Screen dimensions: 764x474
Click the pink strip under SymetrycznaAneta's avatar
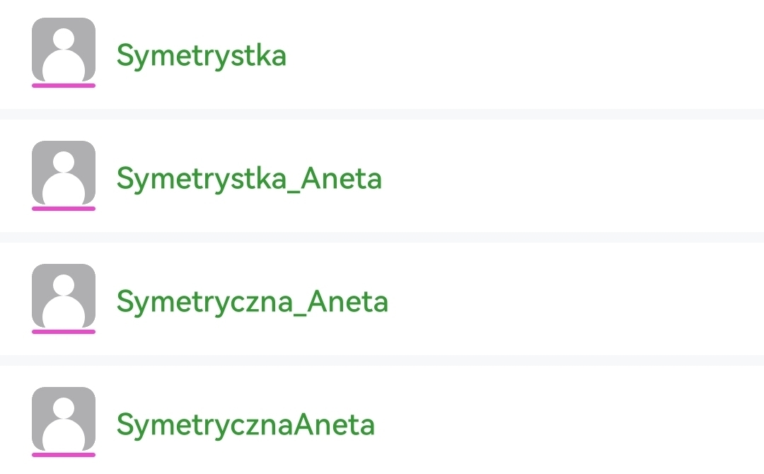64,455
